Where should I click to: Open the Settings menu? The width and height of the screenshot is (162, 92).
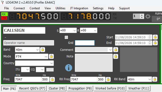coord(98,8)
